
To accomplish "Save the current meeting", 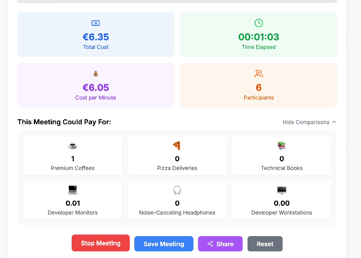I will (164, 244).
